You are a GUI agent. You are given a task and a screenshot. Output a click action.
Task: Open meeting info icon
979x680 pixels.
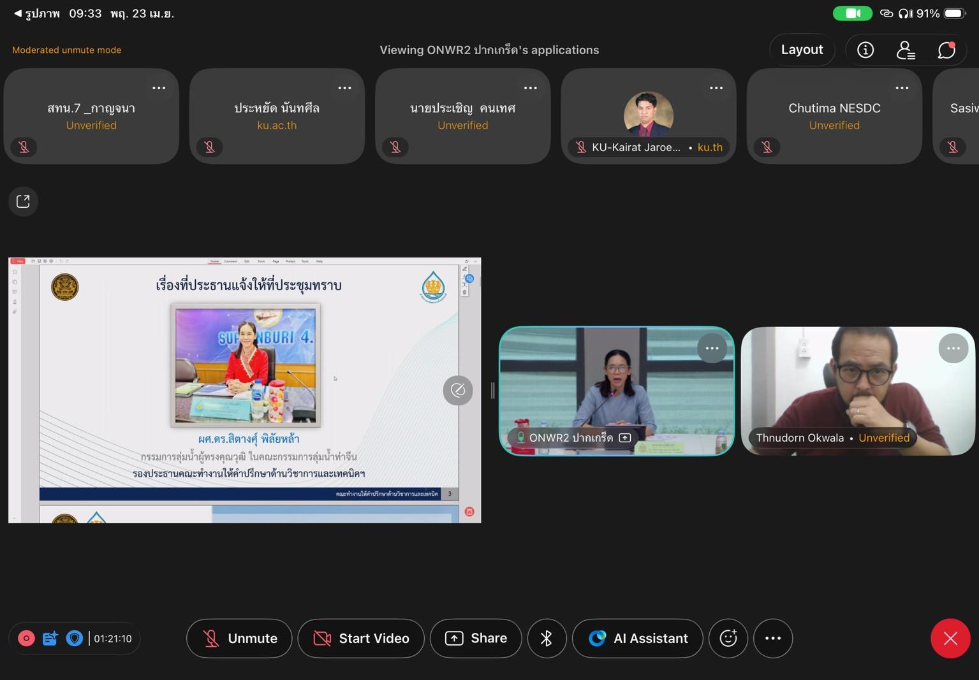(865, 50)
